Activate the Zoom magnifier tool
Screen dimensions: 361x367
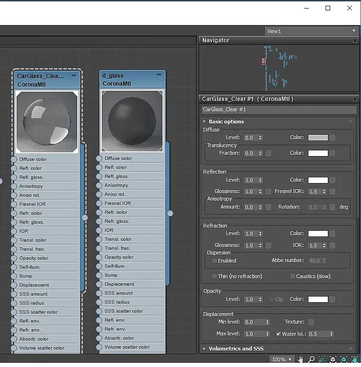coord(311,359)
